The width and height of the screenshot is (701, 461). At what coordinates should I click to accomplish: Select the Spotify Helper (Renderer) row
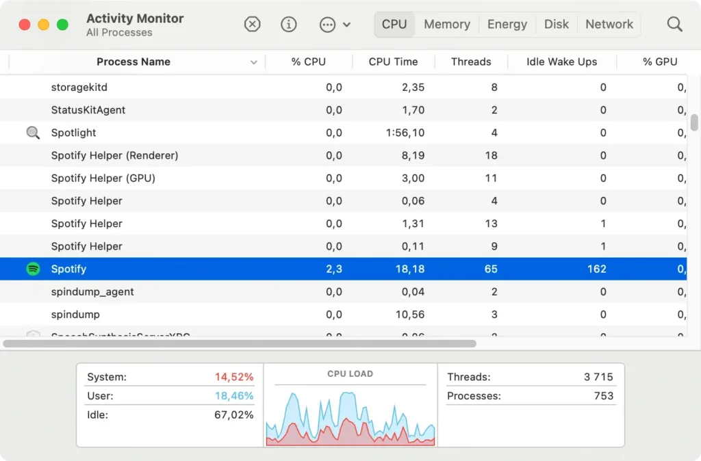(x=114, y=155)
